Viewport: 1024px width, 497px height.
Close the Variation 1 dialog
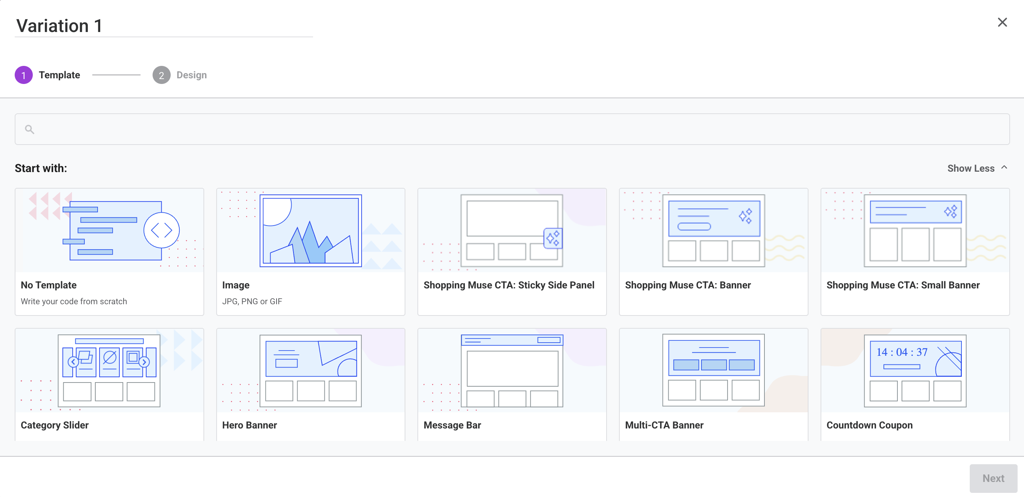click(x=1002, y=22)
